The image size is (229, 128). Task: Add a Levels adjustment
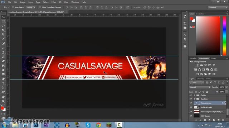(201, 65)
